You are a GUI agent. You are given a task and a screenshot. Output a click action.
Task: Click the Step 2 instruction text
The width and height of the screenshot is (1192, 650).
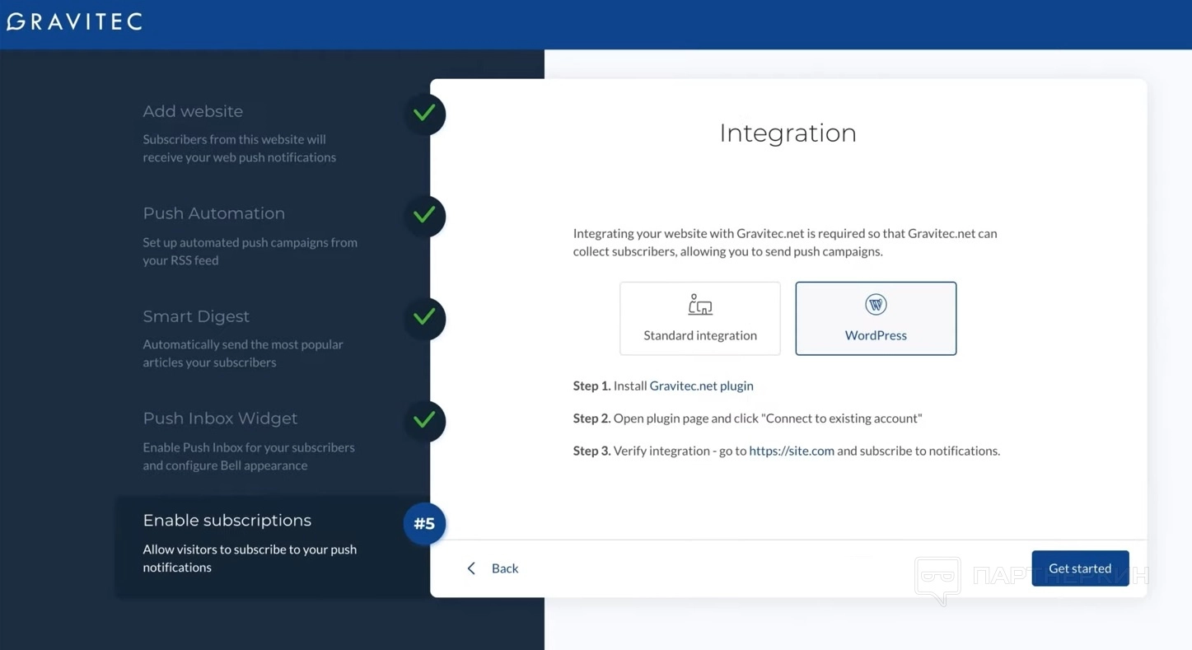pos(747,419)
